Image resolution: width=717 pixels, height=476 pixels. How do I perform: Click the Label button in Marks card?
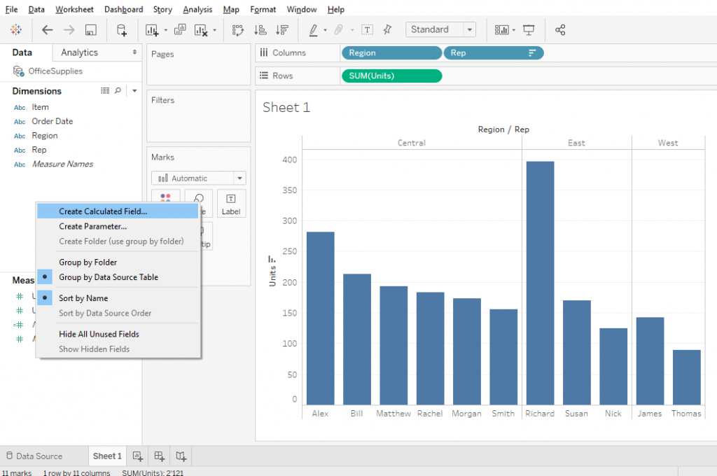[x=231, y=203]
